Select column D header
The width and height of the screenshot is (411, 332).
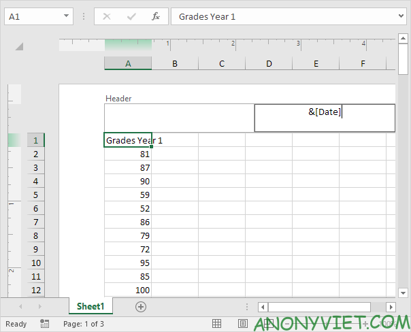[269, 63]
